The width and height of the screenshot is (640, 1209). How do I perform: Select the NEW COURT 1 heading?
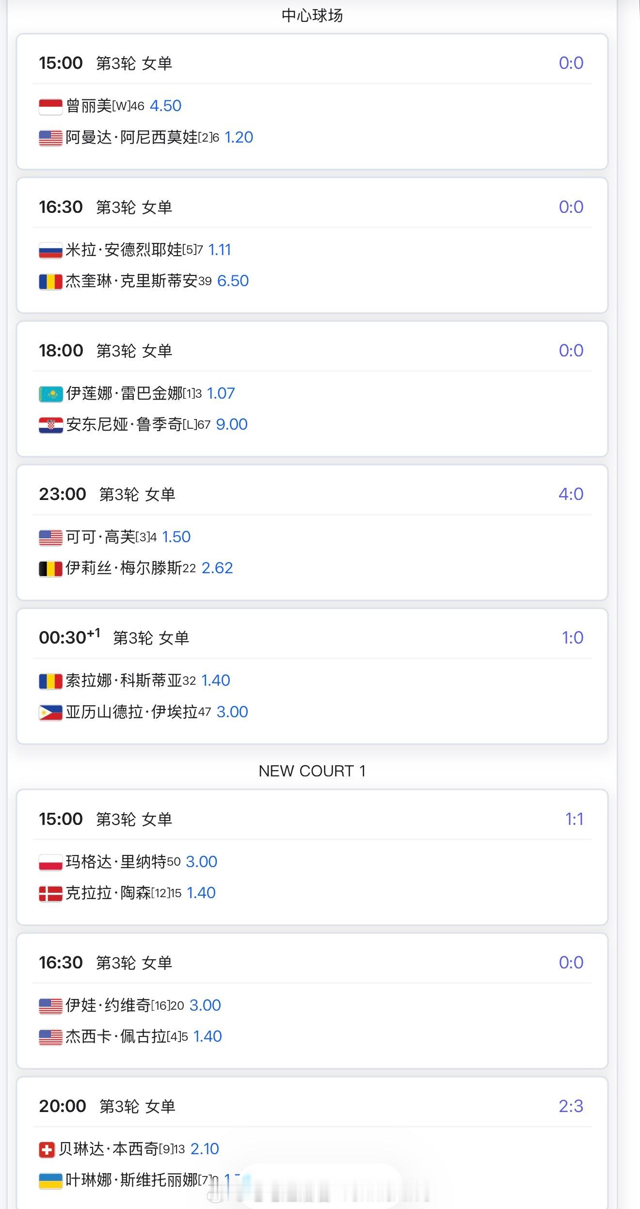click(x=312, y=771)
